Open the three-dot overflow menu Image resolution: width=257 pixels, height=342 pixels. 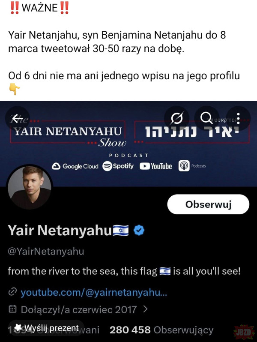(238, 118)
